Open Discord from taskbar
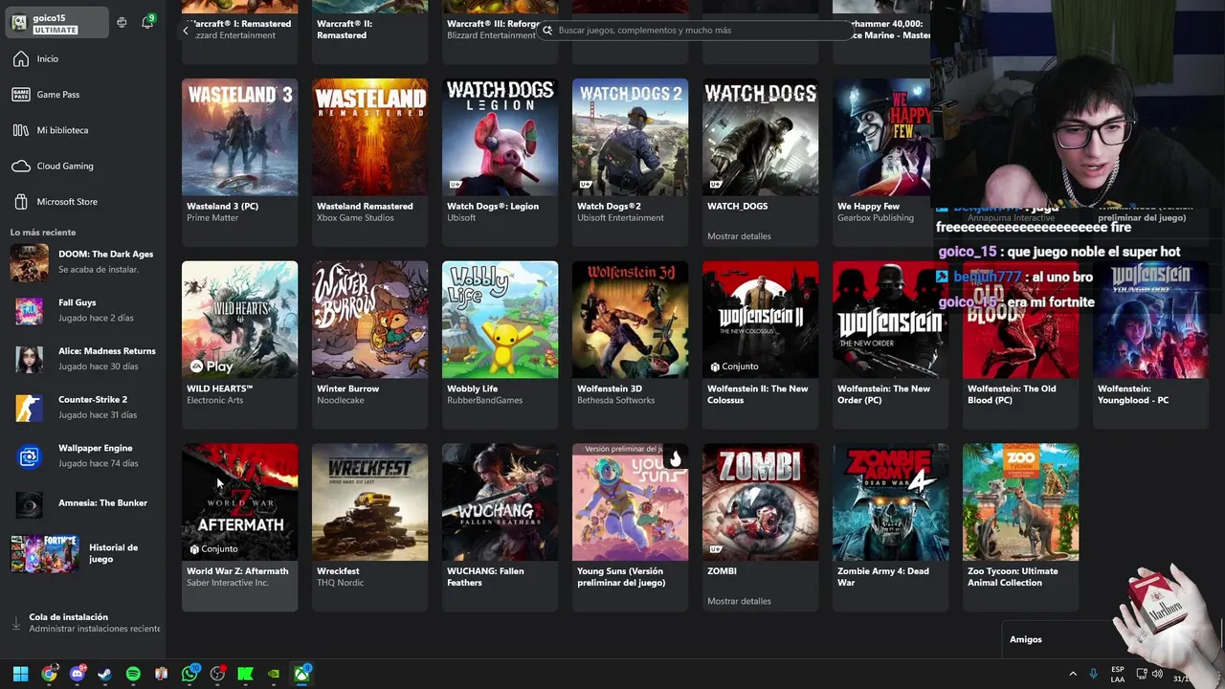 click(77, 674)
